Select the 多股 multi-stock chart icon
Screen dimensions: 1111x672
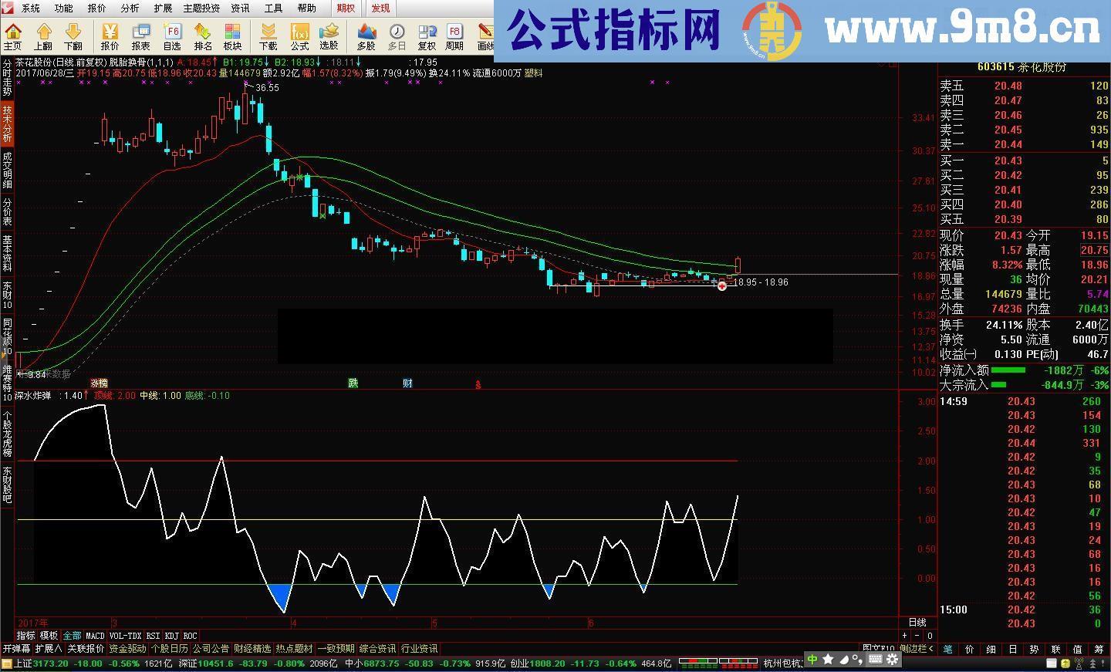pyautogui.click(x=366, y=36)
